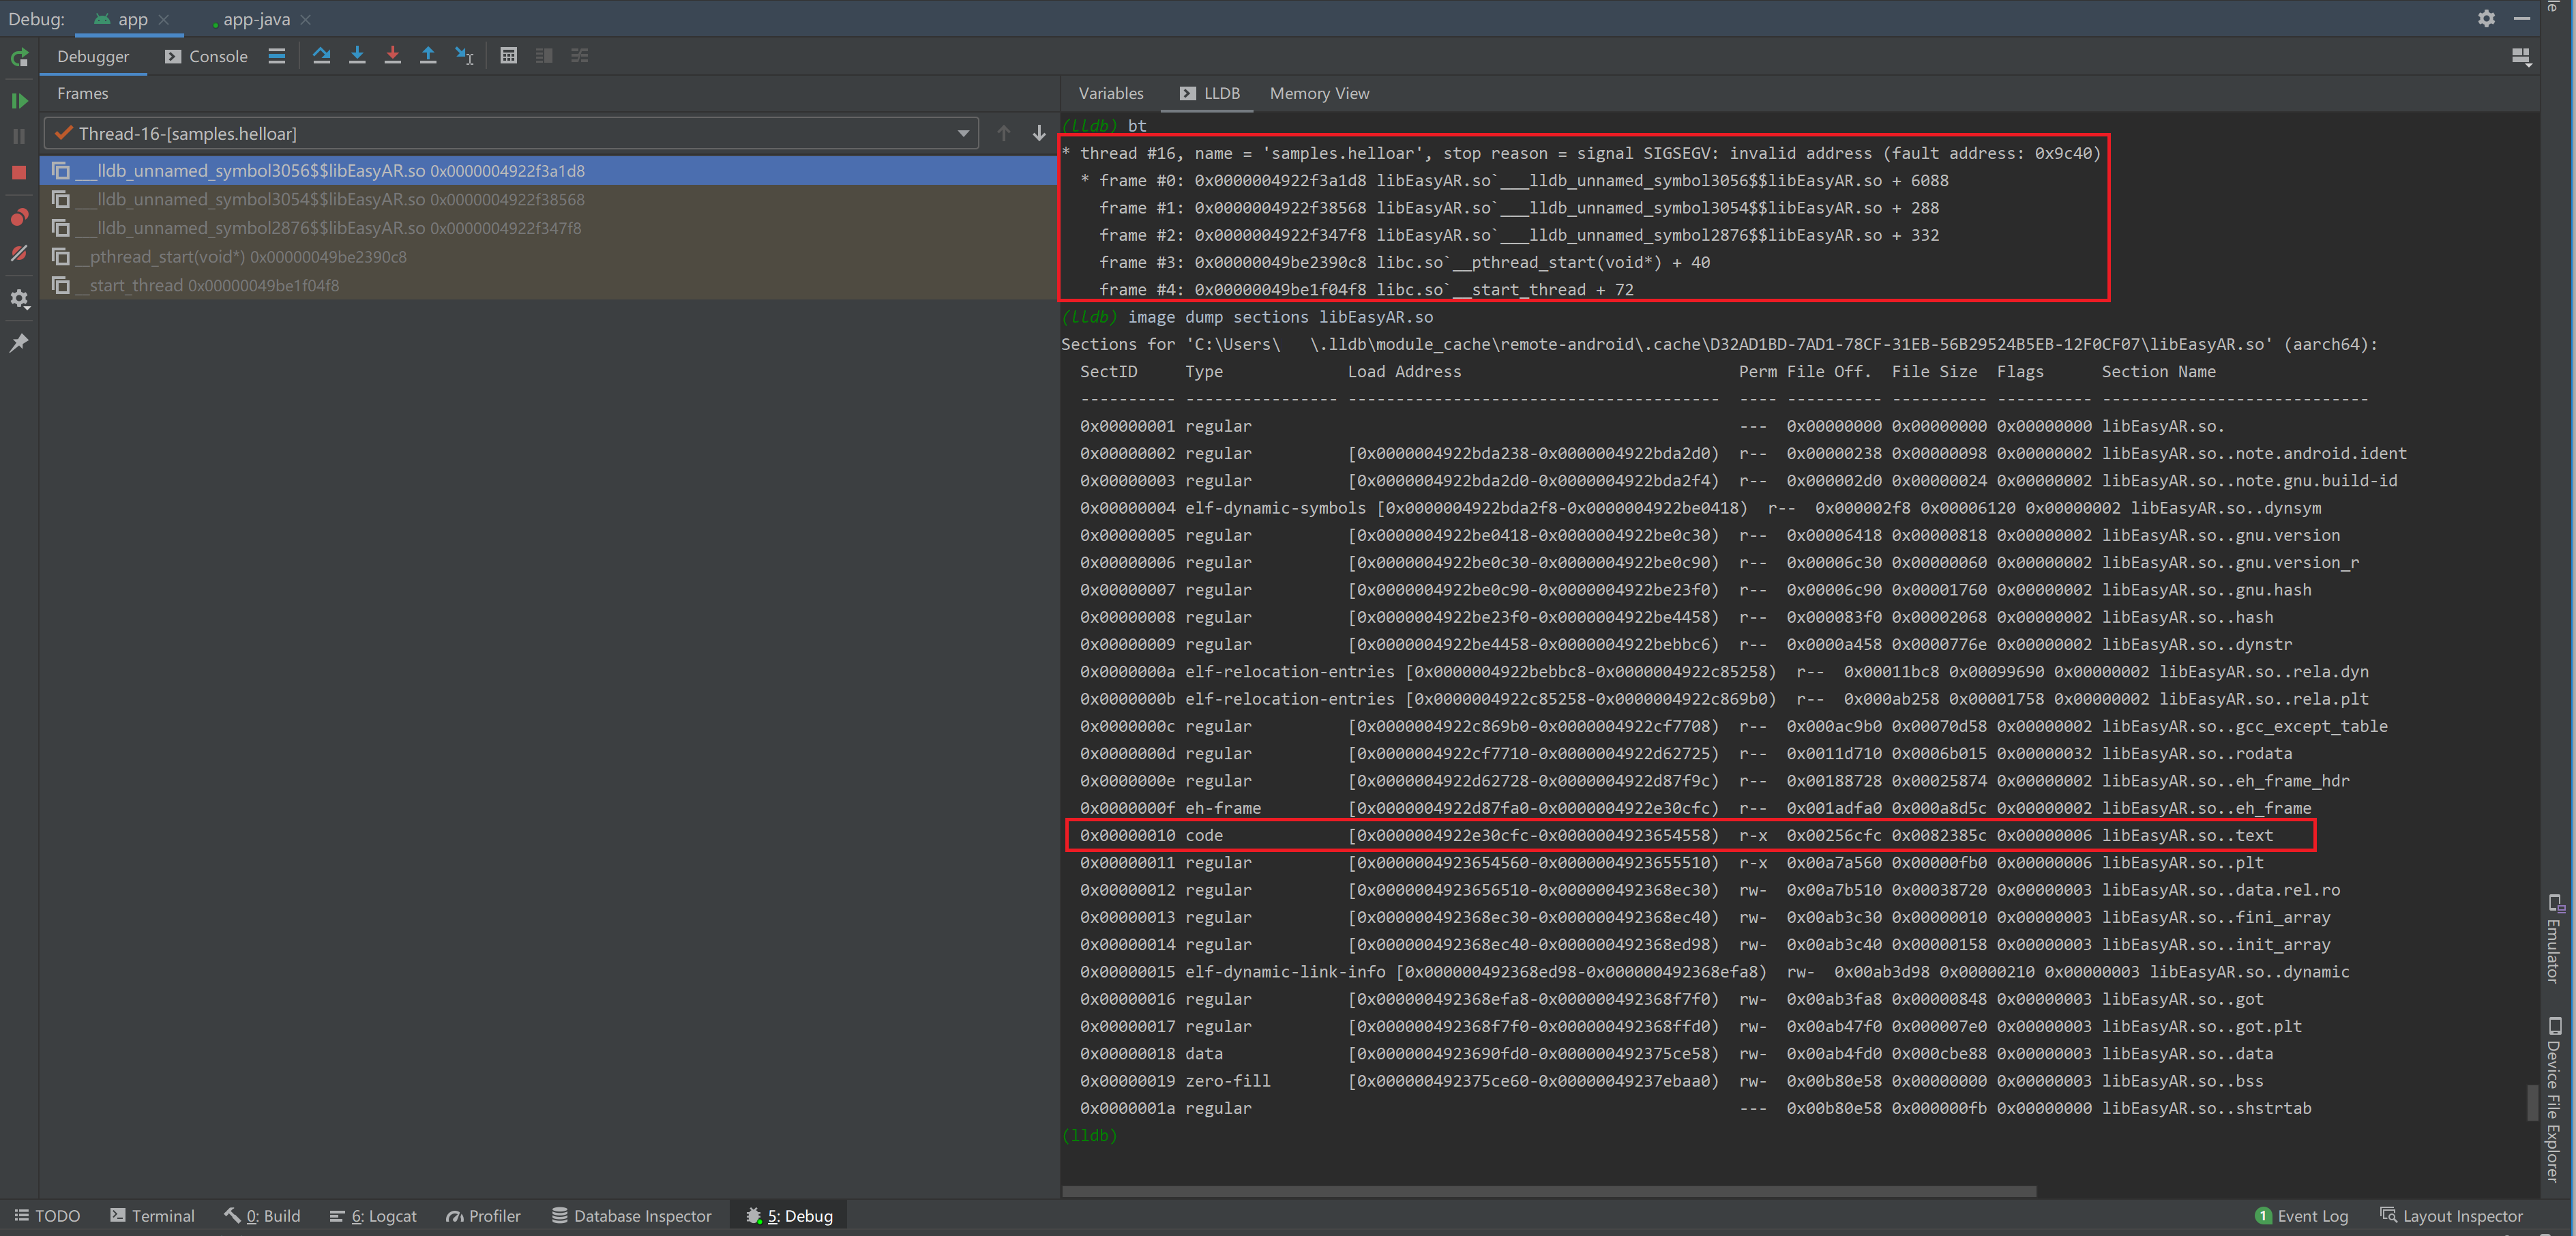Toggle the Pause Program icon
Screen dimensions: 2576x1236
19,136
